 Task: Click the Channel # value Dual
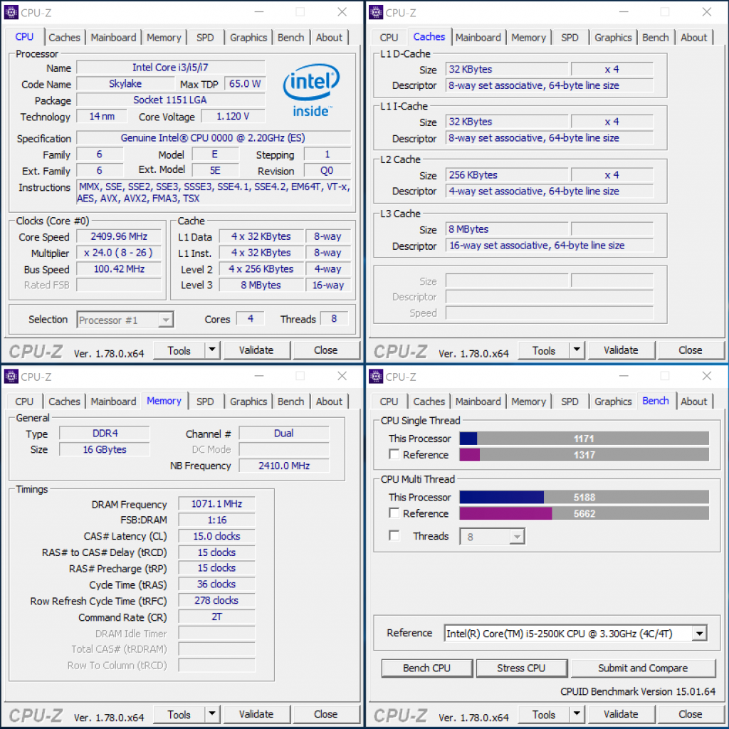click(284, 434)
